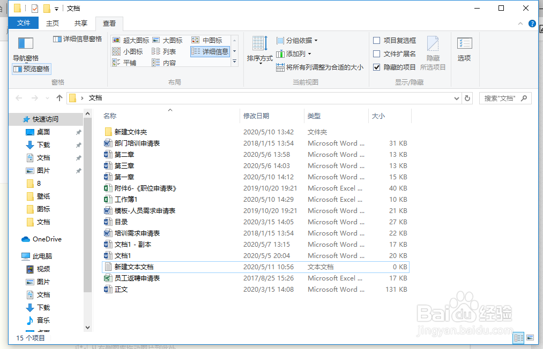543x349 pixels.
Task: Select List (列表) layout
Action: click(164, 51)
